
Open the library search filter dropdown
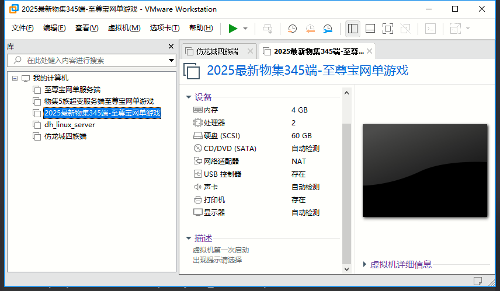172,60
